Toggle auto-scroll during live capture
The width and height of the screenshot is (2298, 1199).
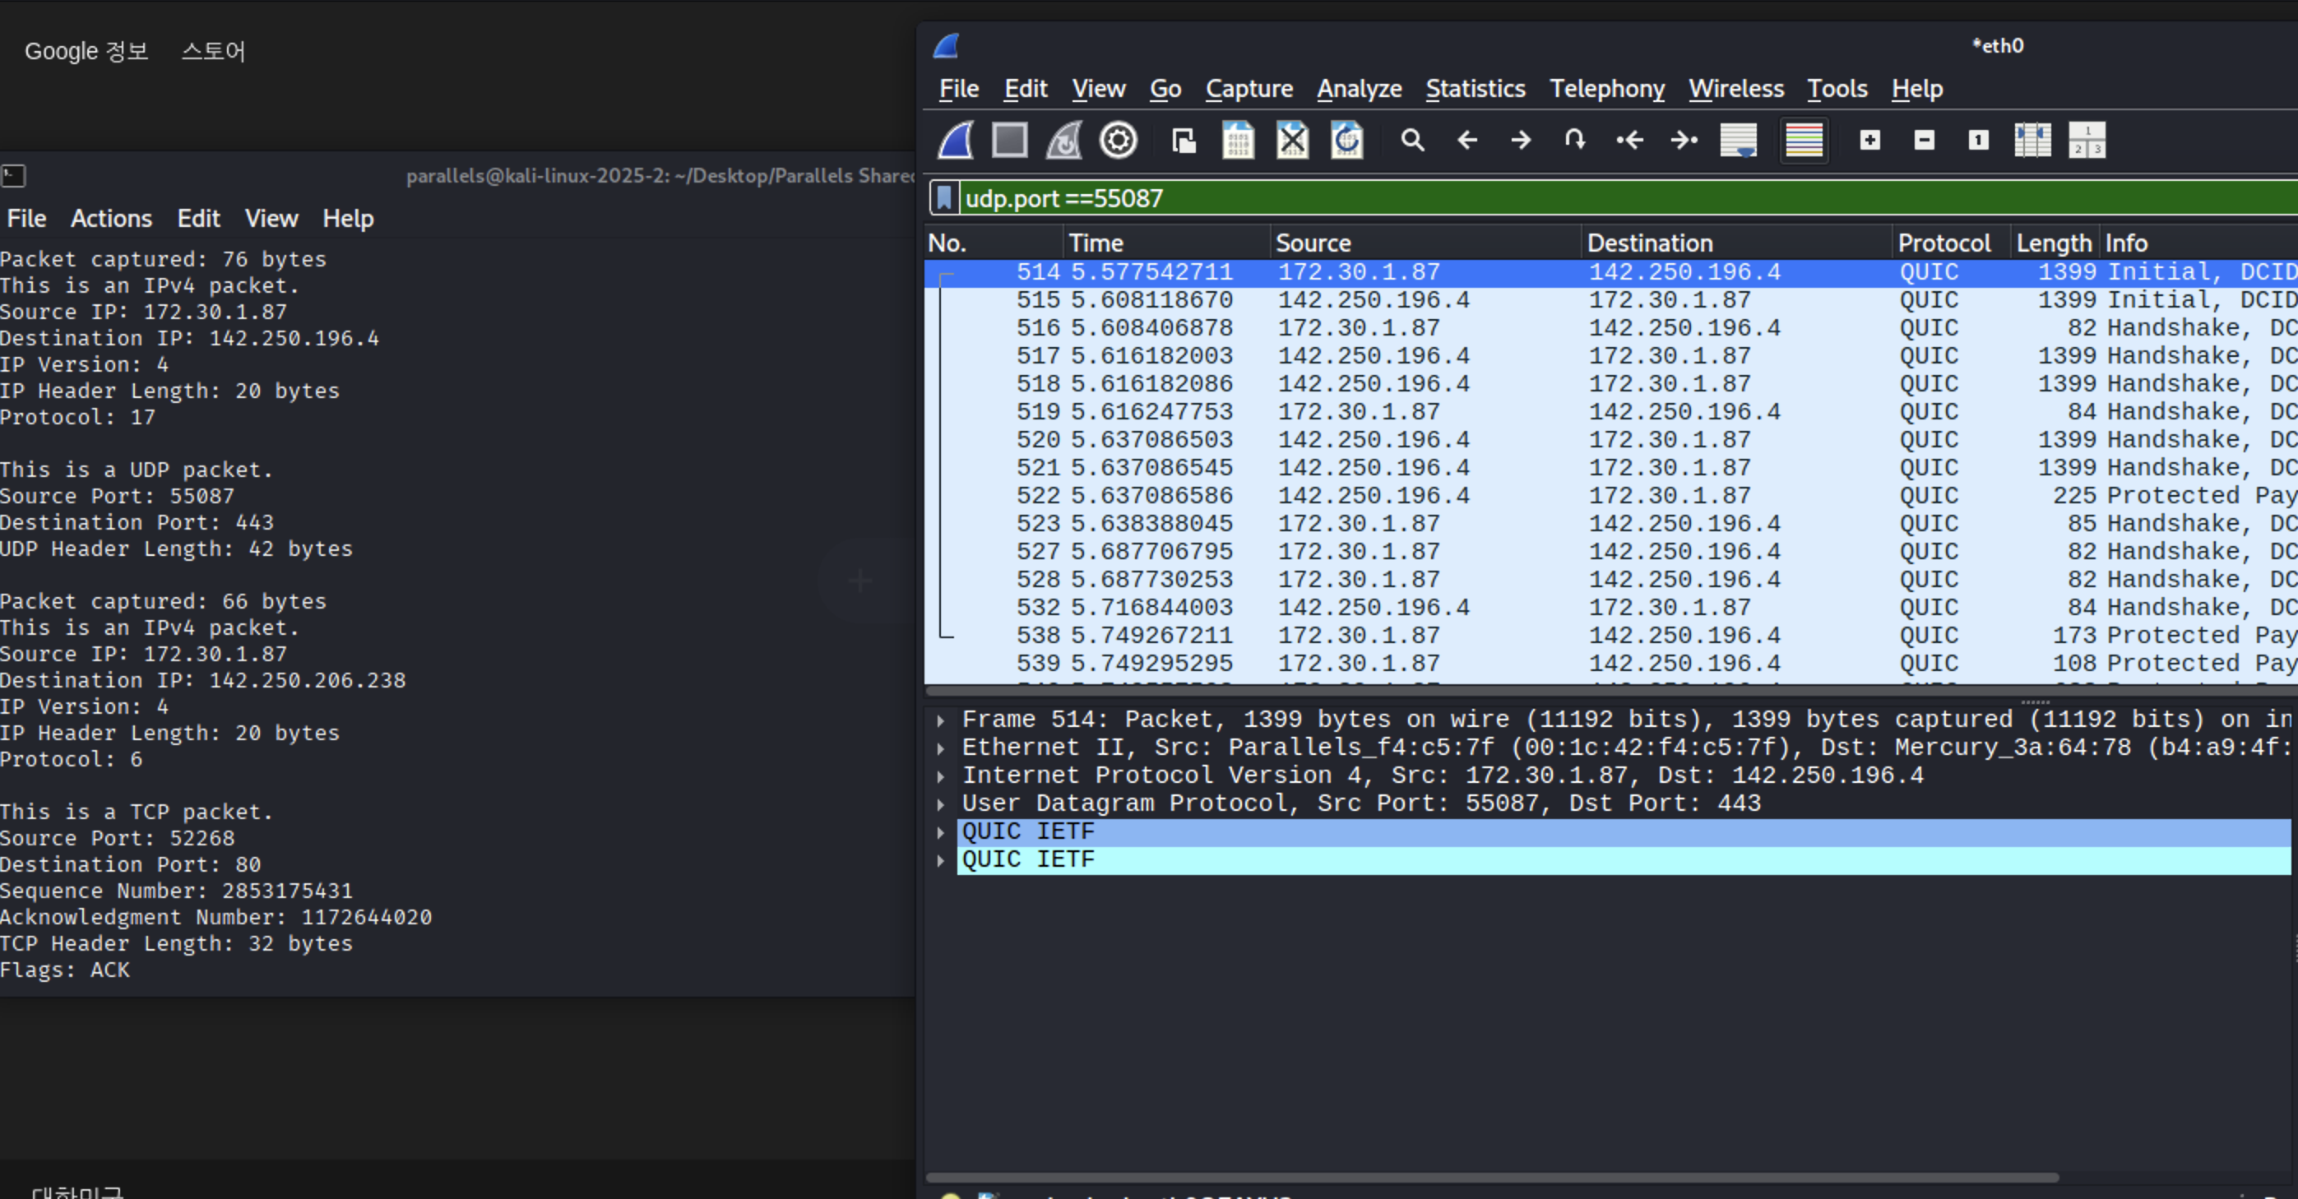1738,141
